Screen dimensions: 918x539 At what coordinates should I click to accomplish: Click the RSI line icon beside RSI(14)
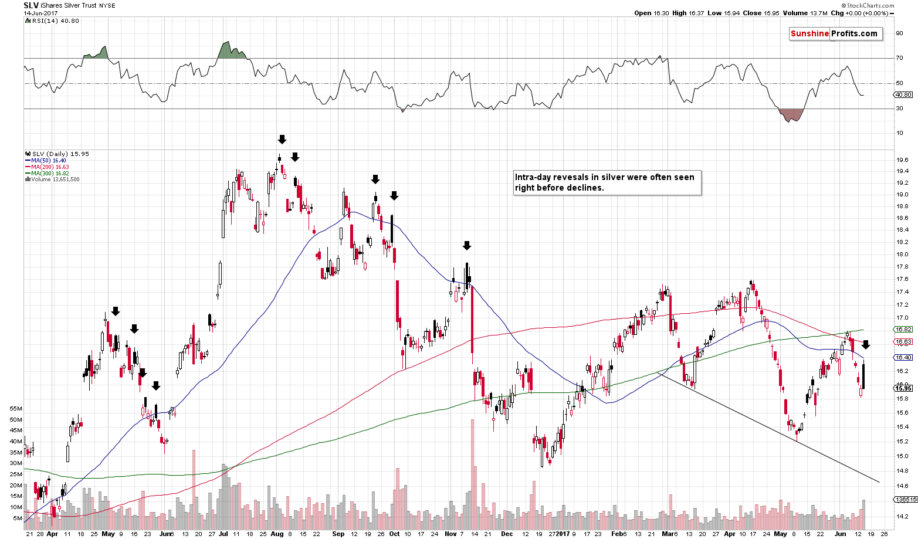(x=27, y=21)
